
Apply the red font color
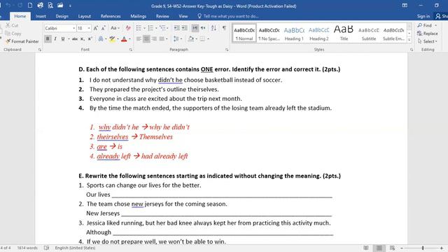tap(124, 38)
